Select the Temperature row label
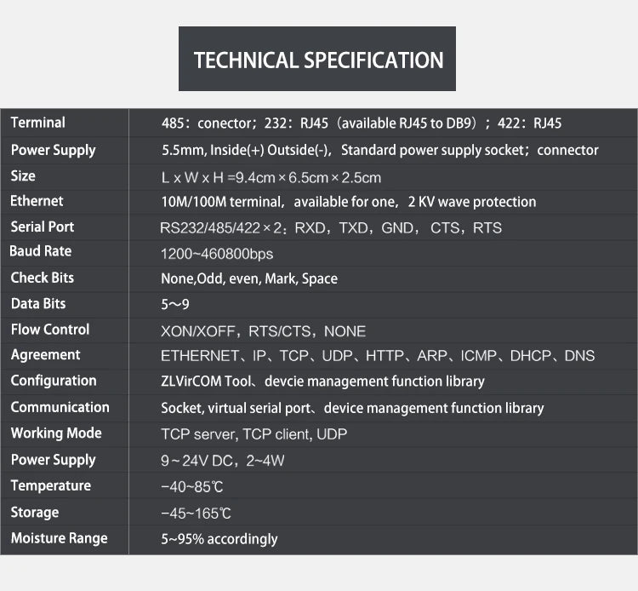The image size is (638, 591). coord(51,485)
